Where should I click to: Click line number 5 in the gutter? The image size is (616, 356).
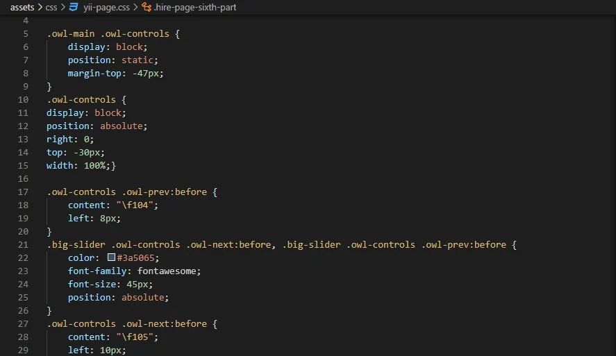[26, 34]
